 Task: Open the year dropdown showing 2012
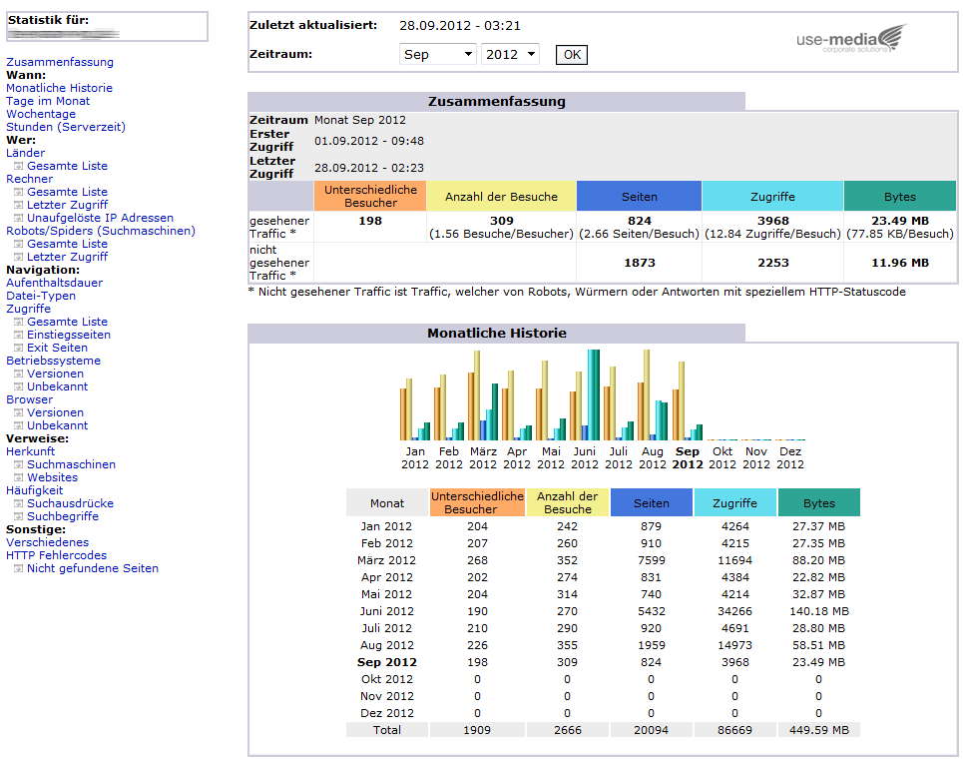click(x=510, y=54)
